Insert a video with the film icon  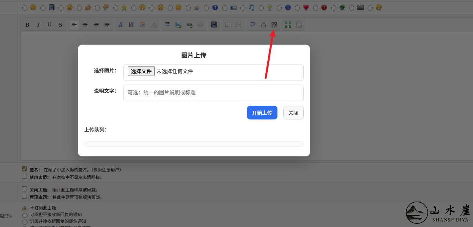pyautogui.click(x=214, y=24)
